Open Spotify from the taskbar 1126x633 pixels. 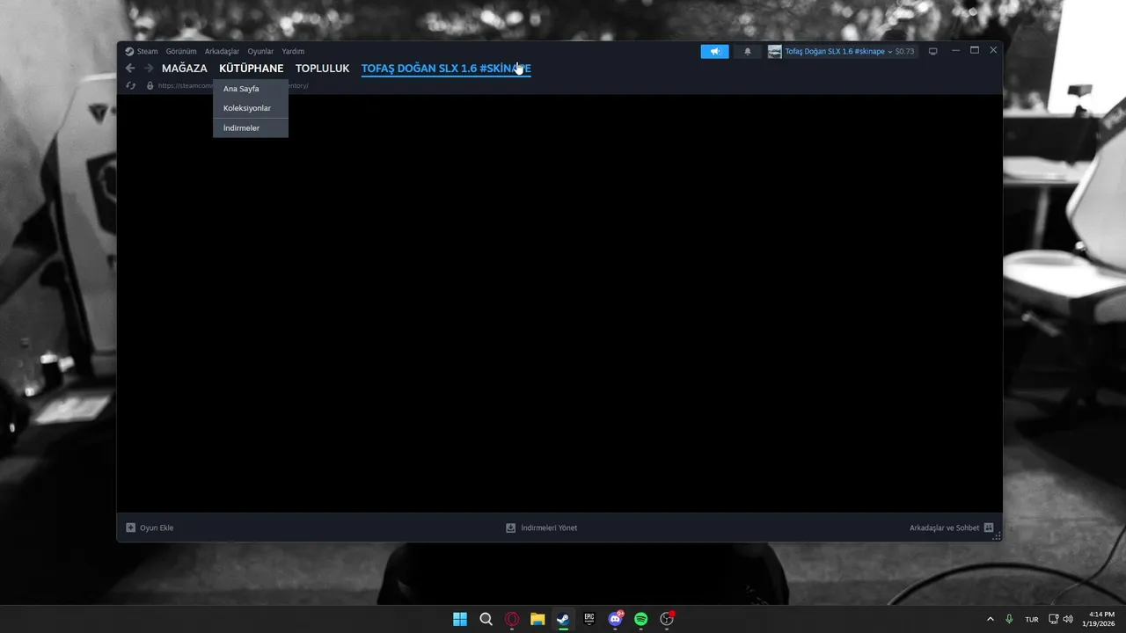click(641, 619)
